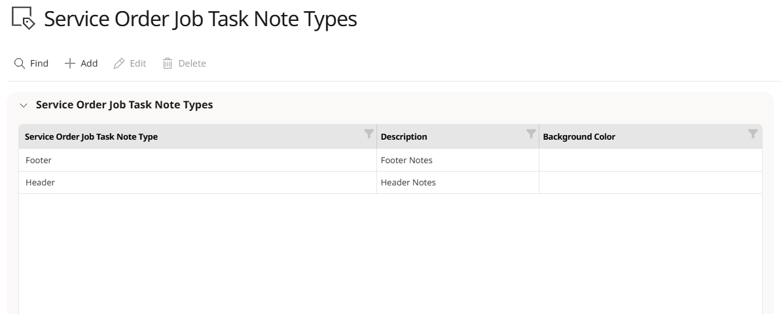Open filter for Description column
Image resolution: width=781 pixels, height=314 pixels.
pyautogui.click(x=531, y=134)
